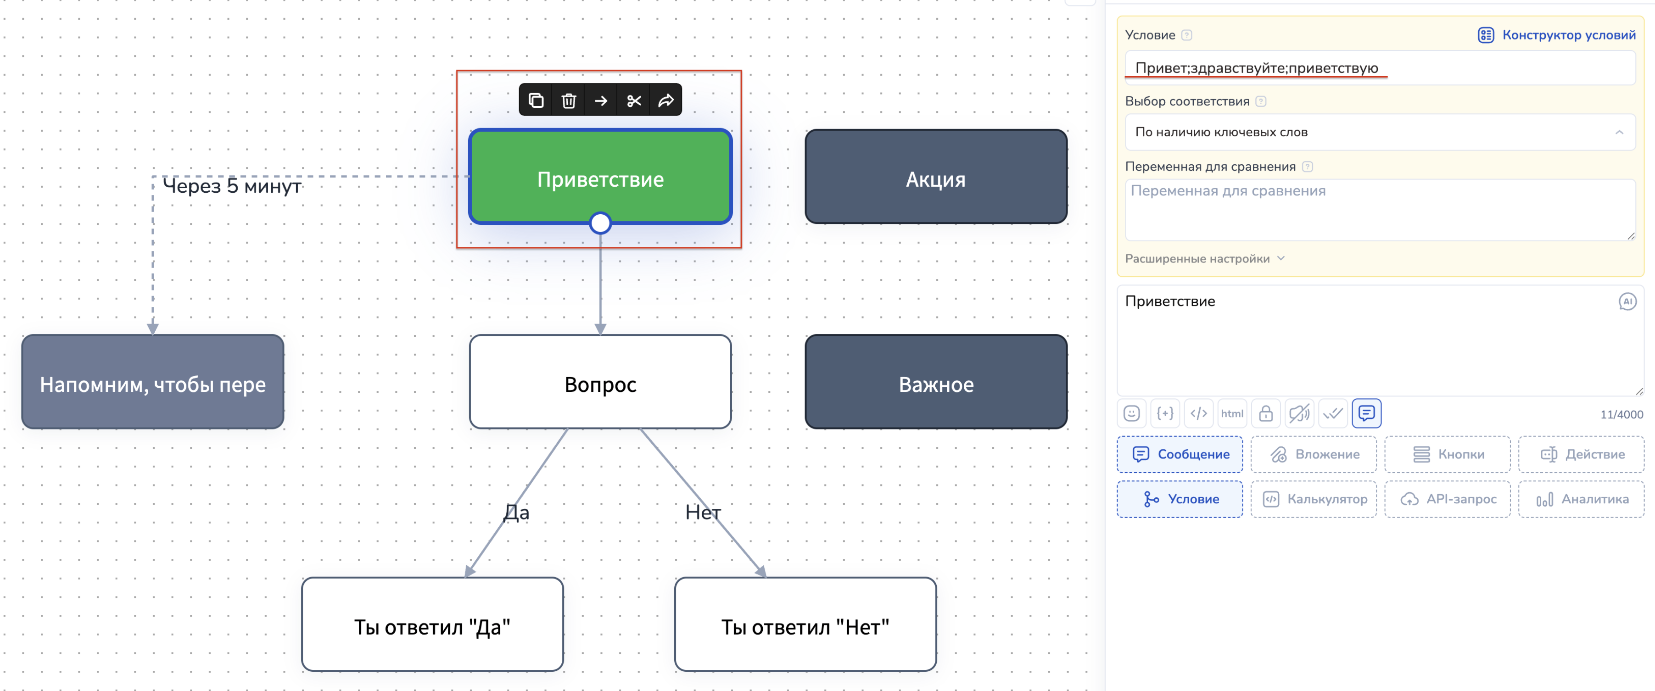Screen dimensions: 1655x691
Task: Click the insert variable {+} icon
Action: [x=1165, y=413]
